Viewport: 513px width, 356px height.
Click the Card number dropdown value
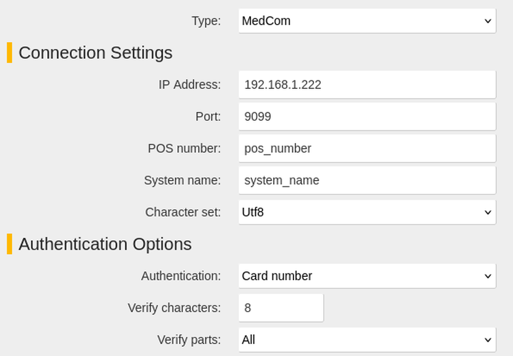(278, 276)
